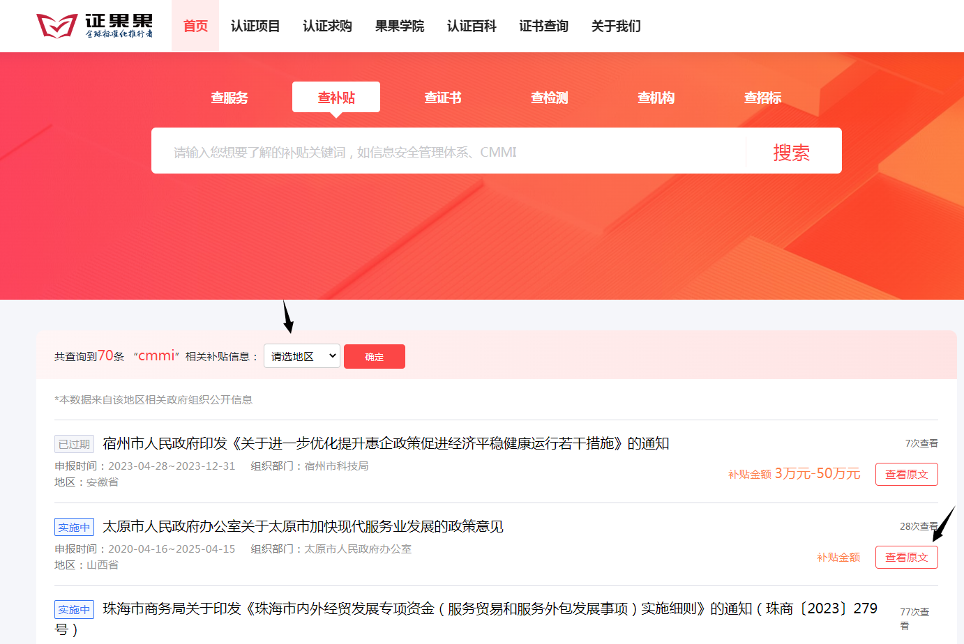
Task: Open 关于我们 in the top menu
Action: (x=616, y=26)
